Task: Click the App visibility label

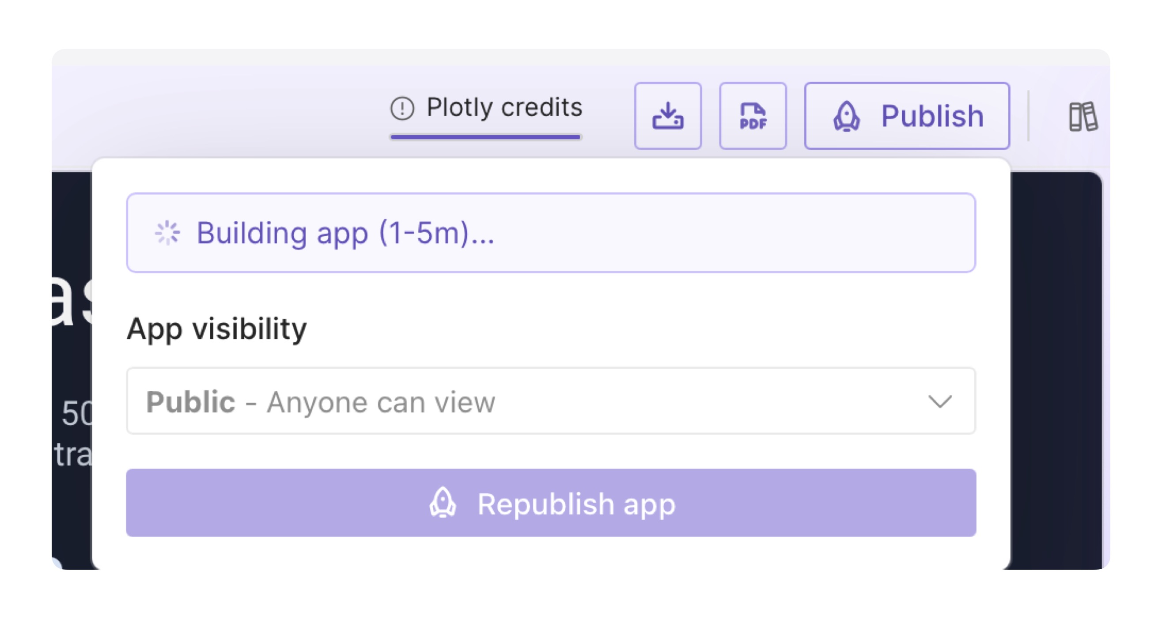Action: click(216, 329)
